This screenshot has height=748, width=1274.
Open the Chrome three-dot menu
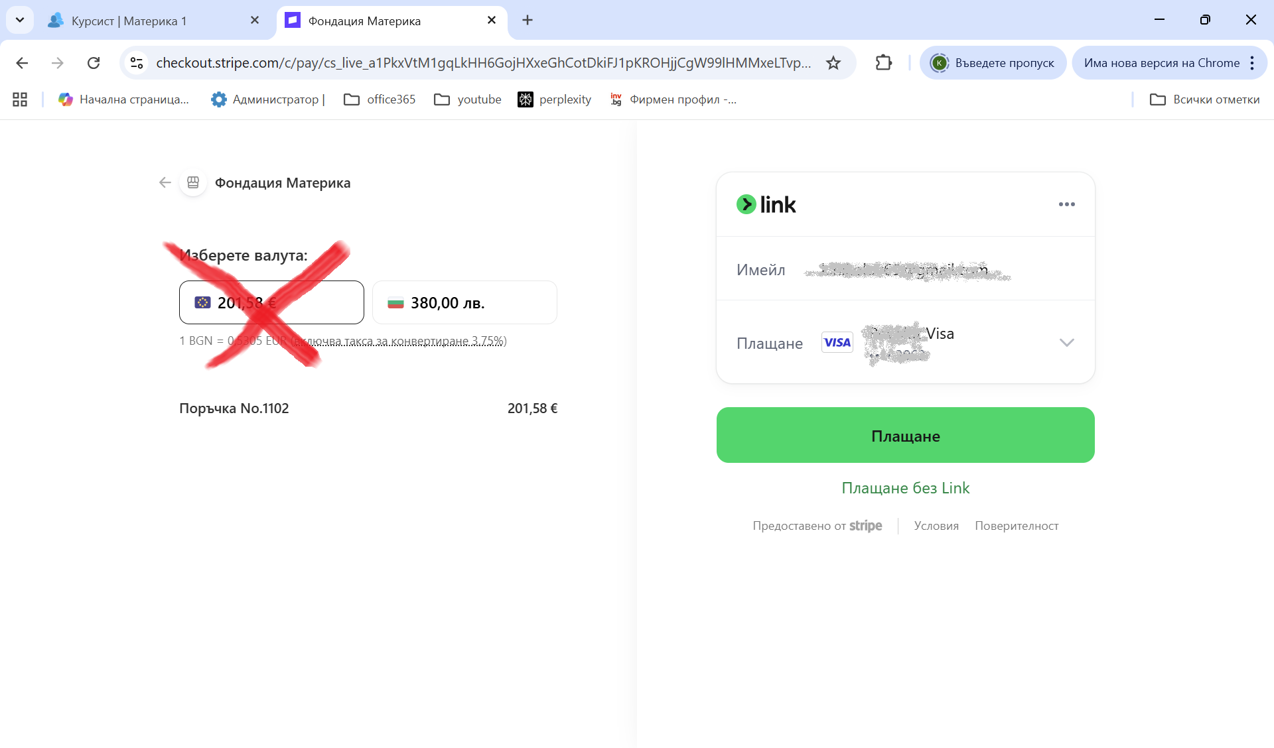point(1252,63)
